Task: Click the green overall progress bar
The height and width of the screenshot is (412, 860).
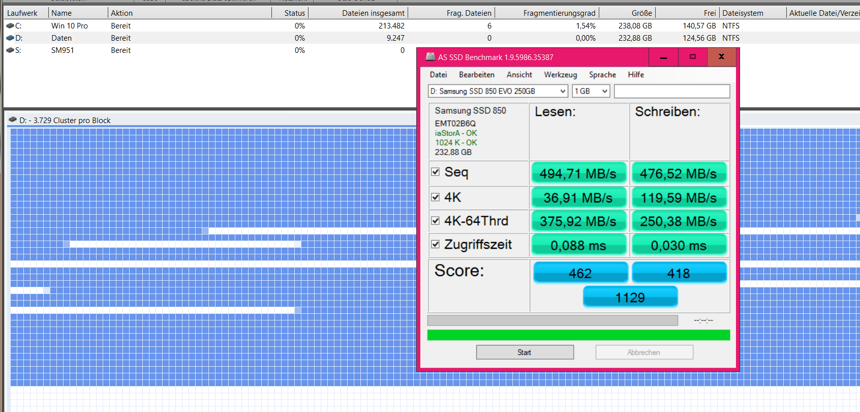Action: pyautogui.click(x=578, y=335)
